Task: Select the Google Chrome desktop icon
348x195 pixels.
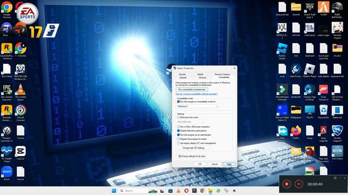Action: (x=7, y=10)
